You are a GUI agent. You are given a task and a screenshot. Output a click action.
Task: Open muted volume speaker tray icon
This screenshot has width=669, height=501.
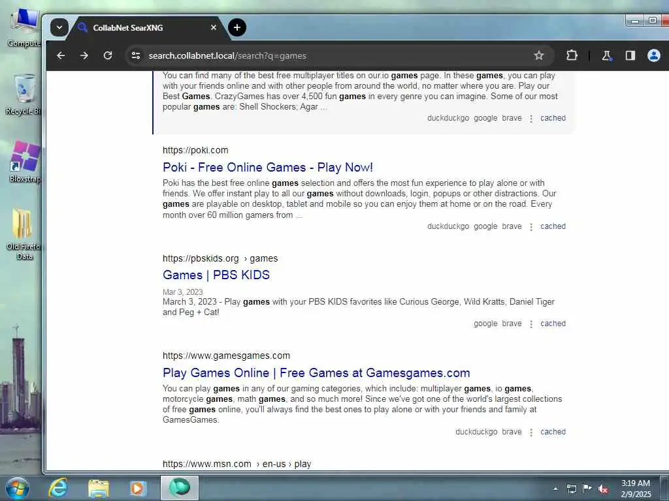click(603, 489)
